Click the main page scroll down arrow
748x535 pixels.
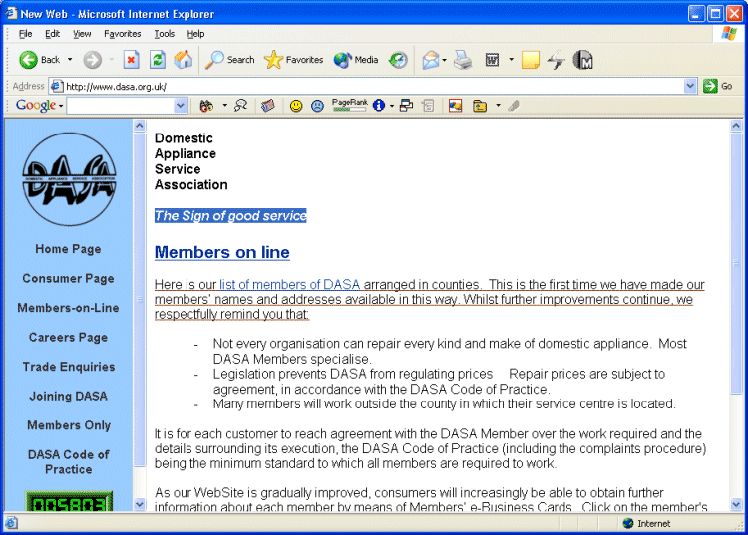pyautogui.click(x=736, y=504)
